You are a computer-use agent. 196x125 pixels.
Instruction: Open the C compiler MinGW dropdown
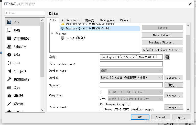pos(135,92)
